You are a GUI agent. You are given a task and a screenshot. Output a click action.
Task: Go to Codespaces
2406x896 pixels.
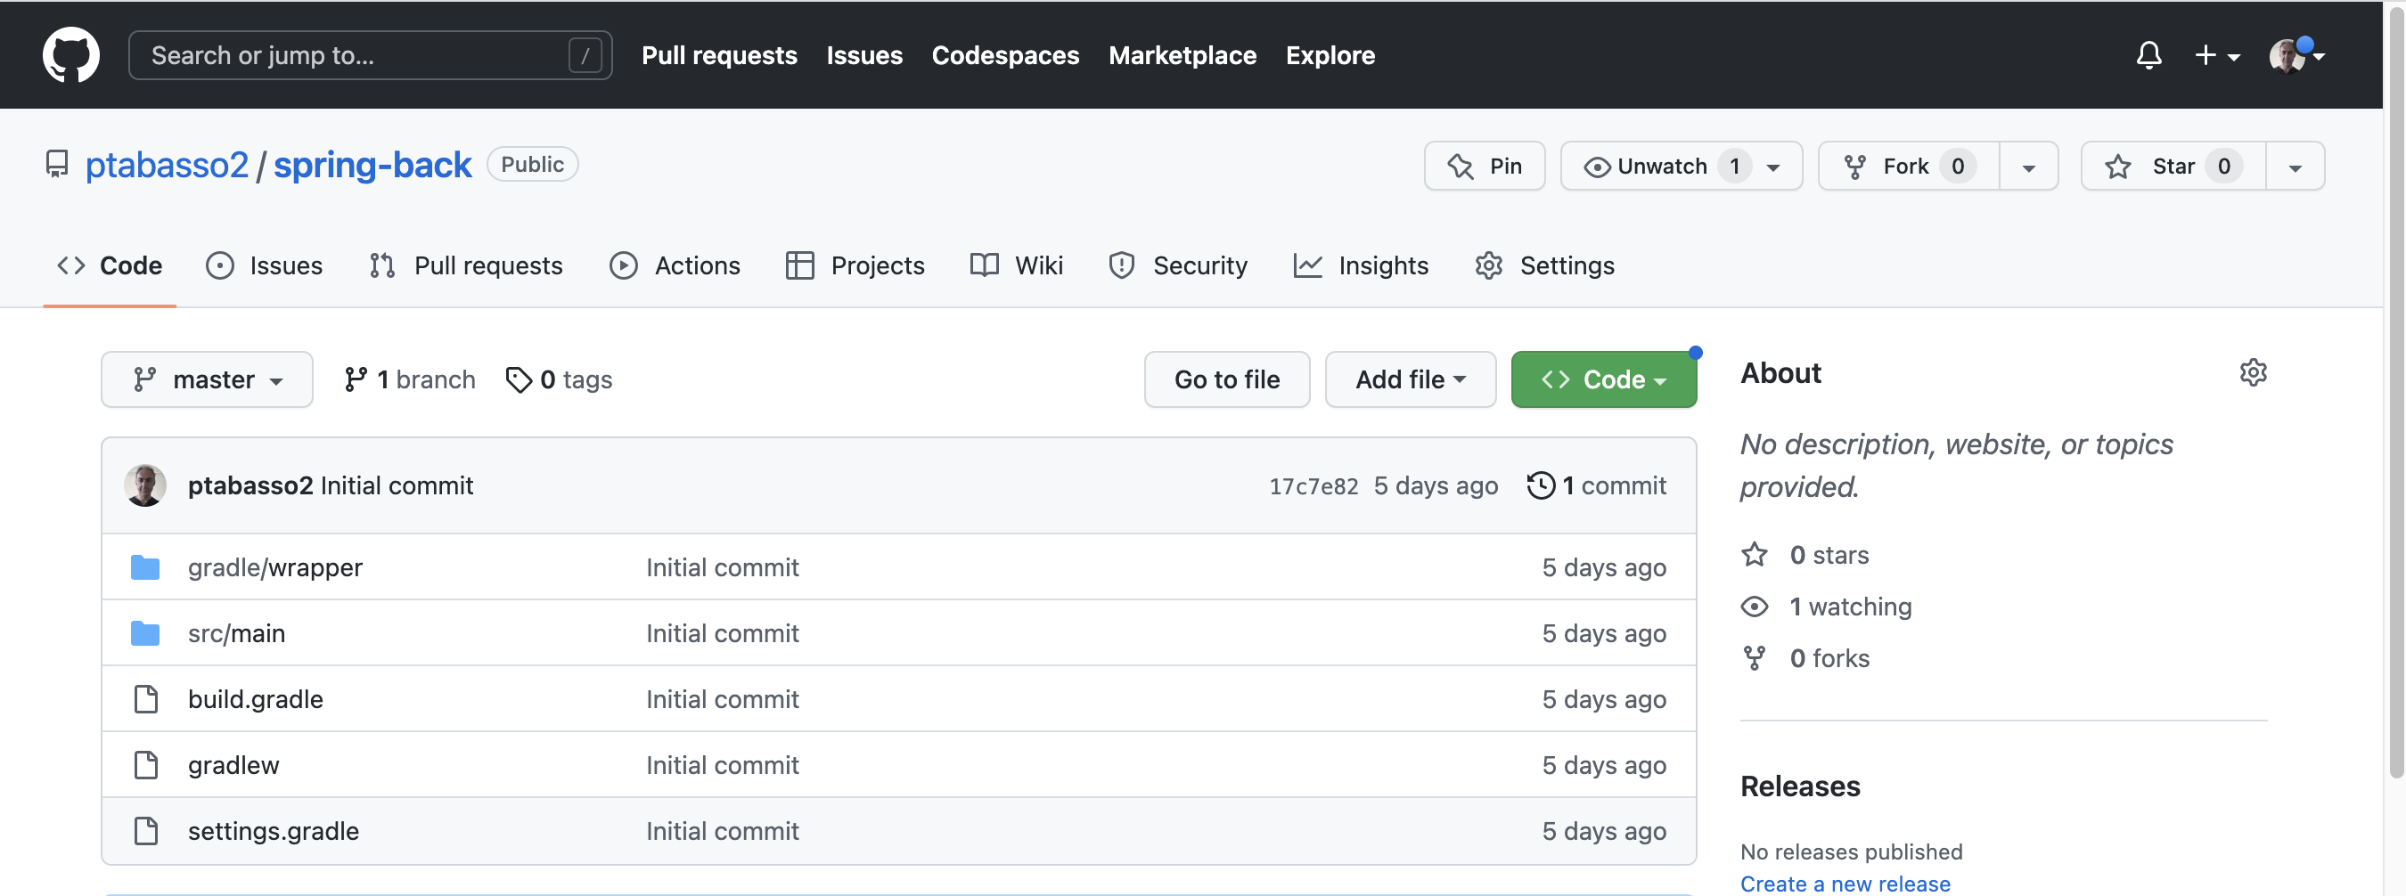pos(1005,55)
